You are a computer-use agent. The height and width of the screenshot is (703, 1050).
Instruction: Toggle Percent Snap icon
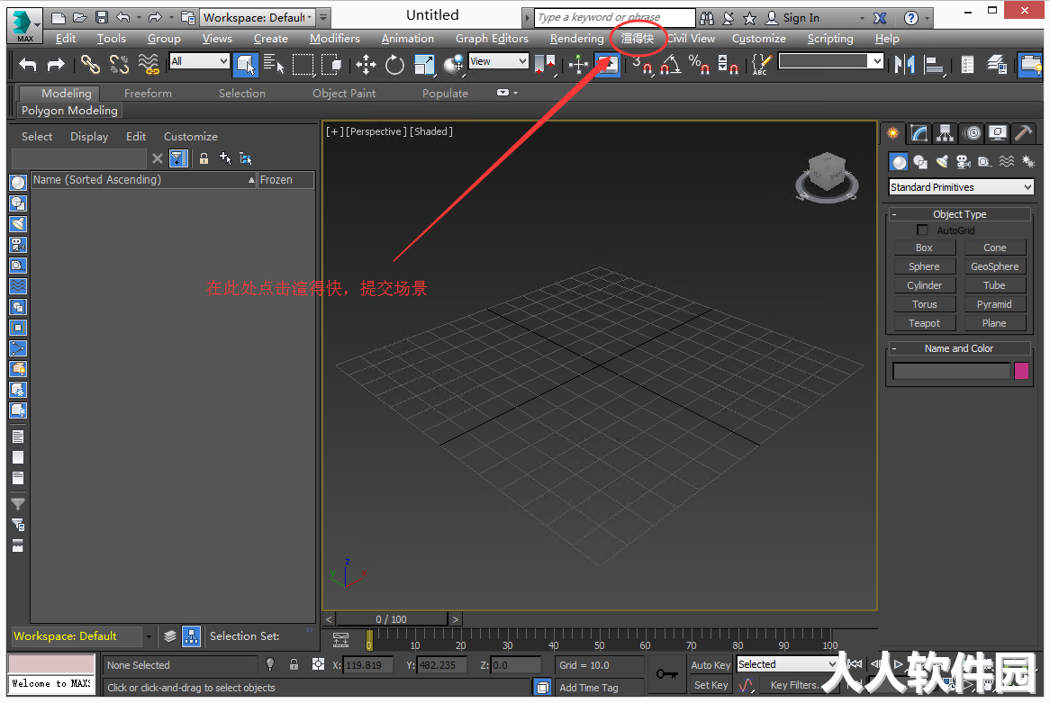click(x=699, y=64)
